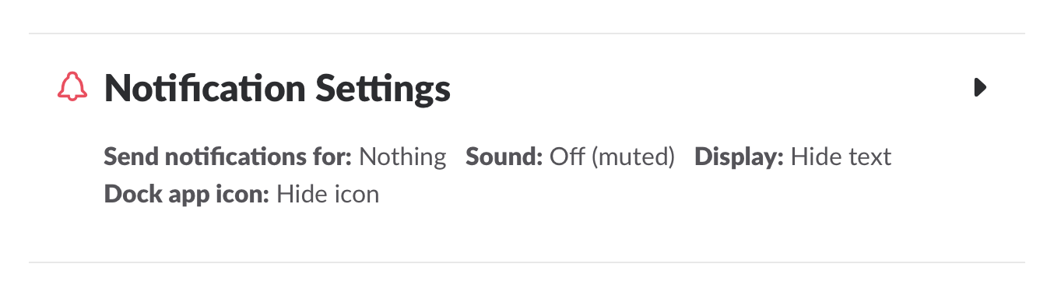Select the "Display:" label

point(740,157)
